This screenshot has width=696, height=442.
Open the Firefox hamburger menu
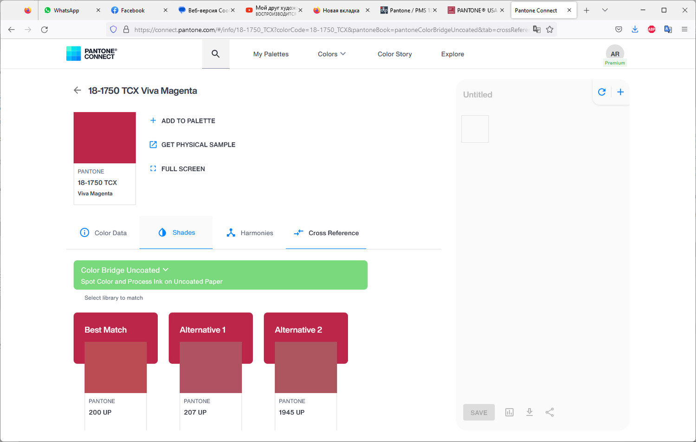click(x=684, y=30)
